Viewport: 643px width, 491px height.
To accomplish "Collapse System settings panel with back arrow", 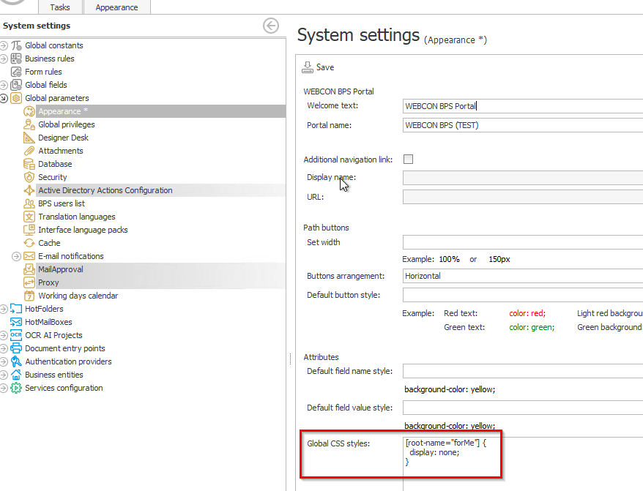I will 271,26.
